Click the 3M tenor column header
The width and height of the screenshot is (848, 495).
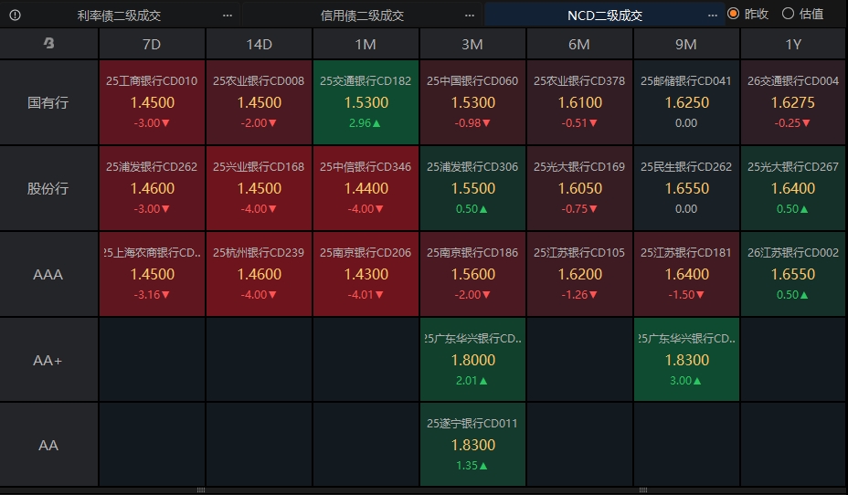click(x=472, y=44)
